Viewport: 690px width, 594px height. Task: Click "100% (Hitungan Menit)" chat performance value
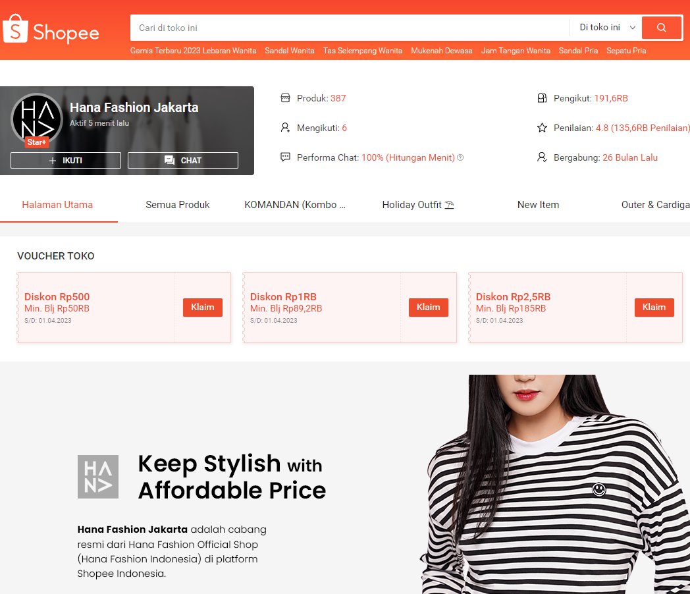(408, 157)
